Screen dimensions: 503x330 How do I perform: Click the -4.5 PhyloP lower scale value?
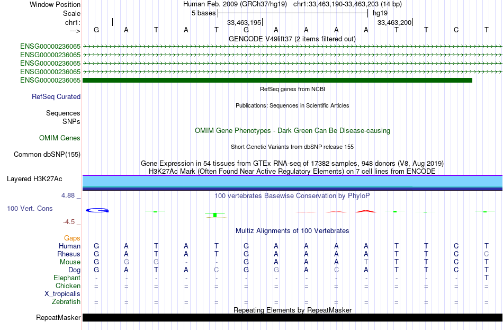click(x=69, y=222)
